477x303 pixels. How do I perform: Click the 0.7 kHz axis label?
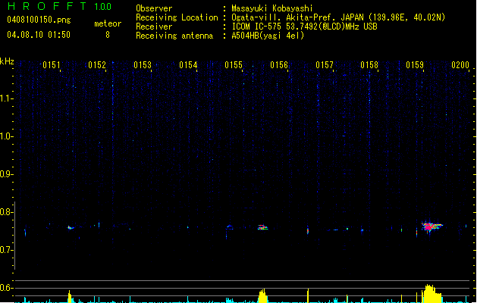6,250
